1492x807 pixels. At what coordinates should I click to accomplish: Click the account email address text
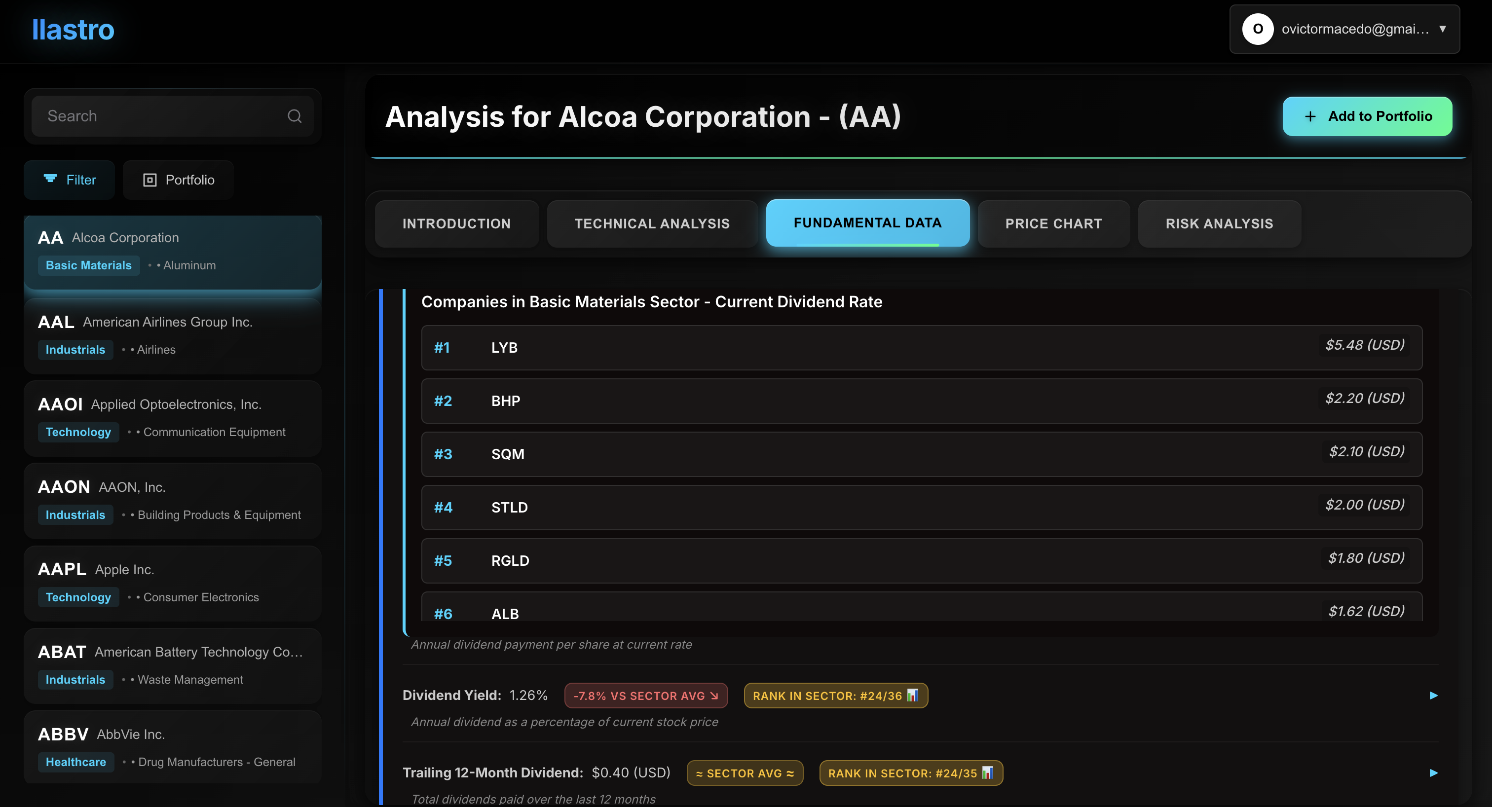(x=1355, y=29)
